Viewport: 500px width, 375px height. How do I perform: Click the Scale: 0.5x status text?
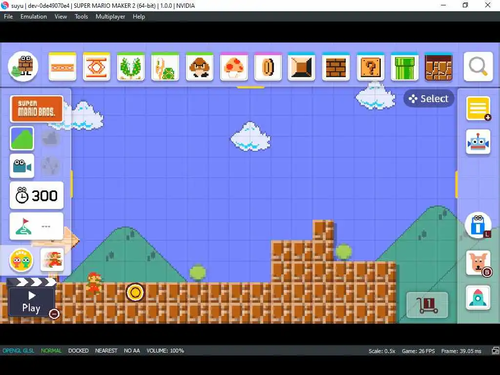click(382, 351)
